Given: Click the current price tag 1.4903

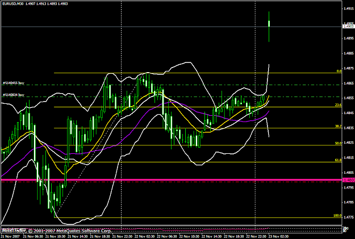Looking at the screenshot, I should tap(348, 27).
